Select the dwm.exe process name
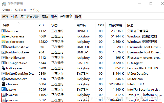The width and height of the screenshot is (164, 103). pos(13,31)
